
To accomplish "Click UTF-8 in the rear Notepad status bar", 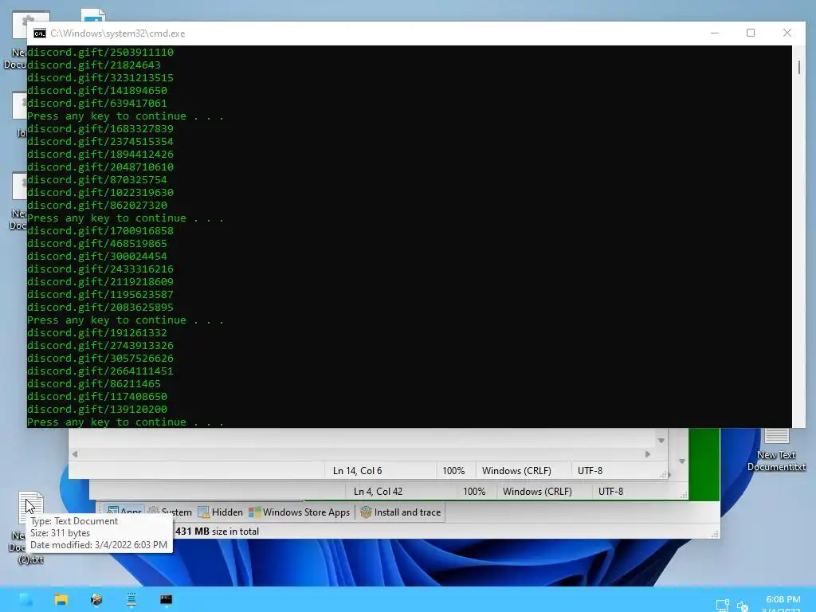I will (x=611, y=491).
